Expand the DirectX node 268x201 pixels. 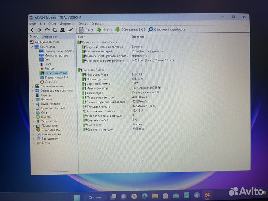33,117
